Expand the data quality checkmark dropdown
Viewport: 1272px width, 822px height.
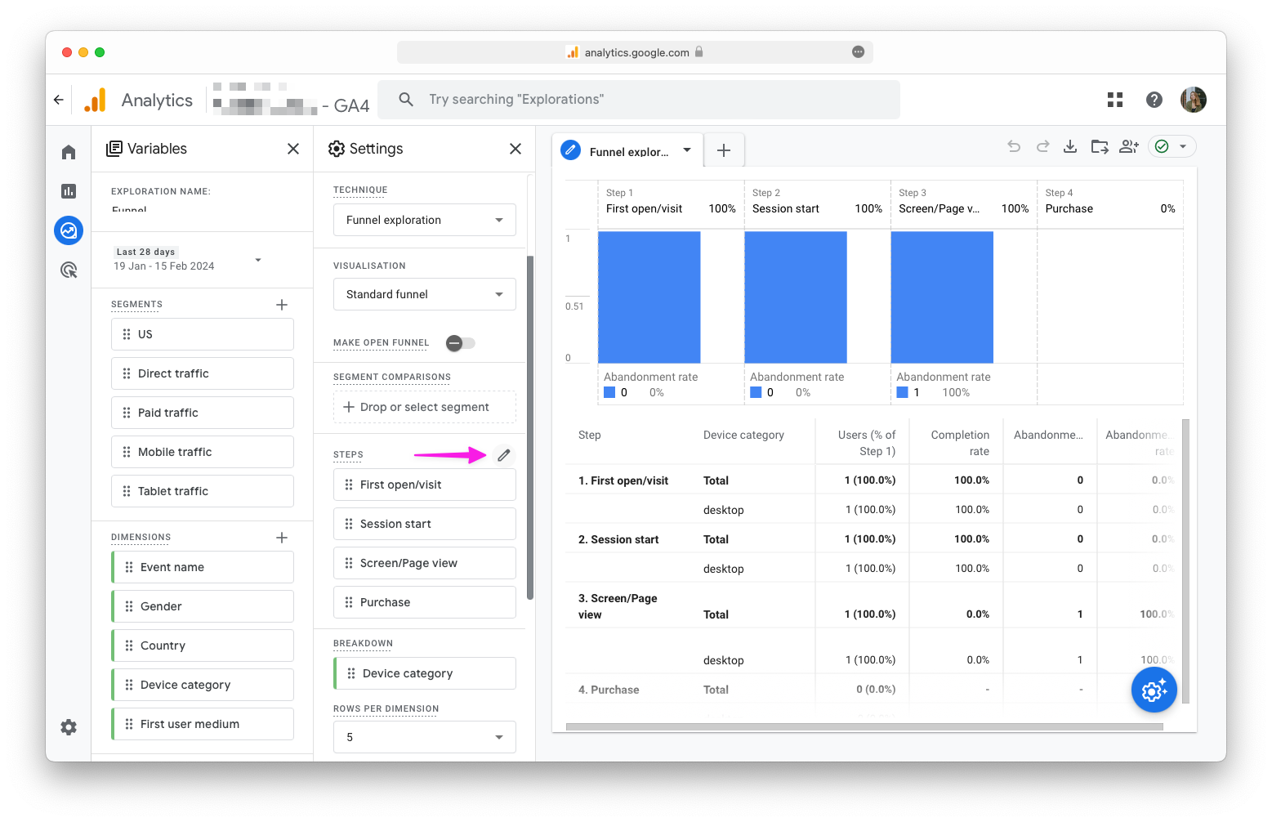[1183, 146]
